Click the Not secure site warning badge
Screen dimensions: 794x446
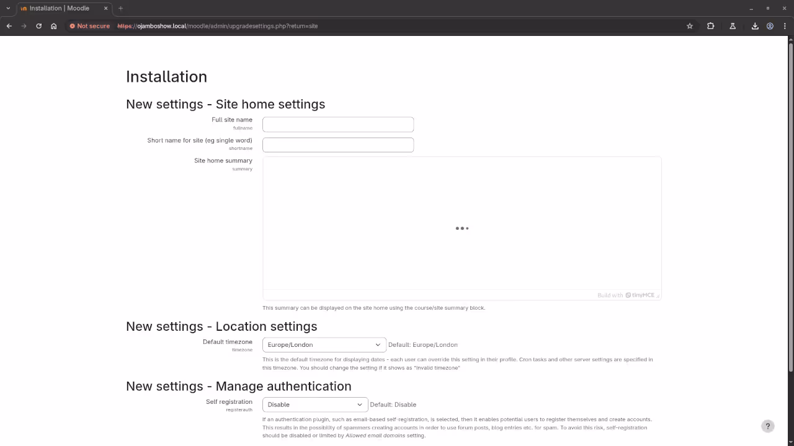click(90, 26)
